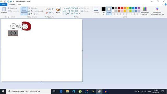Choose the Curve shape
167x94 pixels.
[67, 8]
